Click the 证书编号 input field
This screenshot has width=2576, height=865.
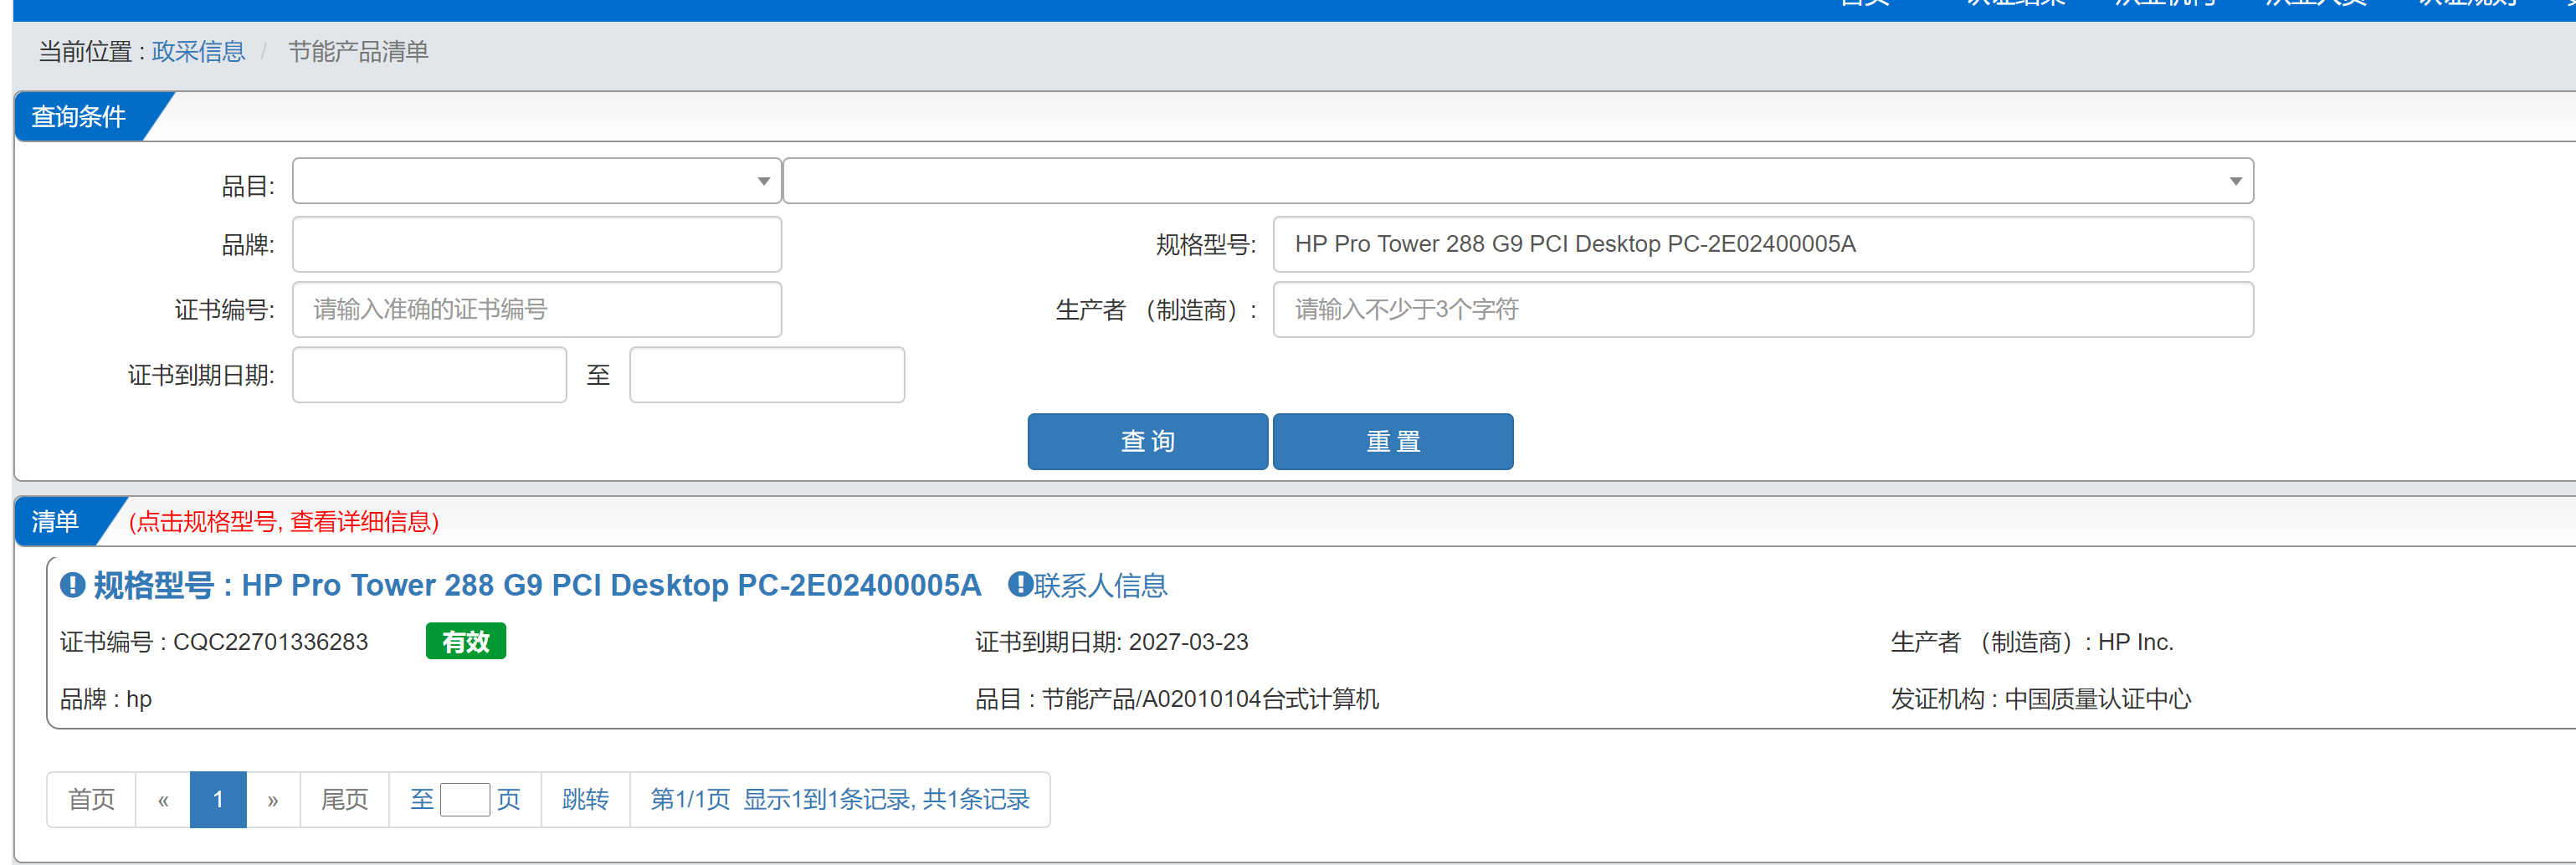pos(536,309)
